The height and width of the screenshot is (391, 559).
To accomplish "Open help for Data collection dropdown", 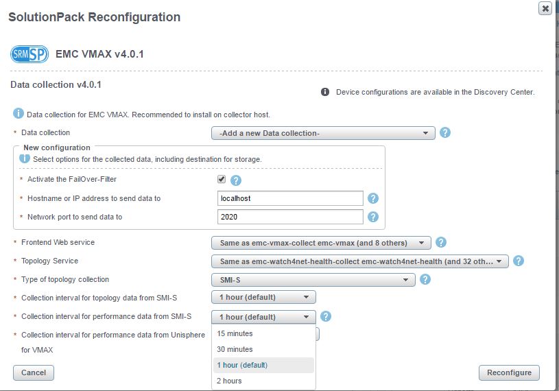I will coord(445,132).
